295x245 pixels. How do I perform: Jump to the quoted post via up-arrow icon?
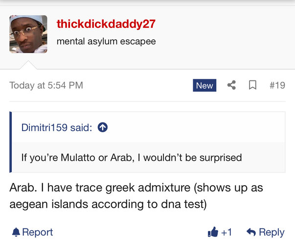click(x=103, y=127)
